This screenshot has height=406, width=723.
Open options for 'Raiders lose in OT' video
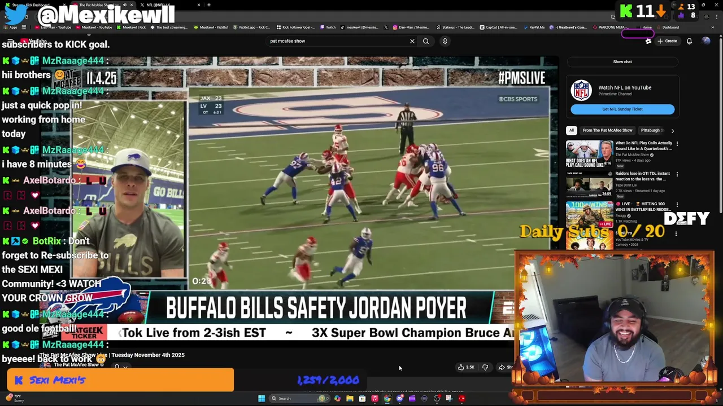[x=677, y=174]
